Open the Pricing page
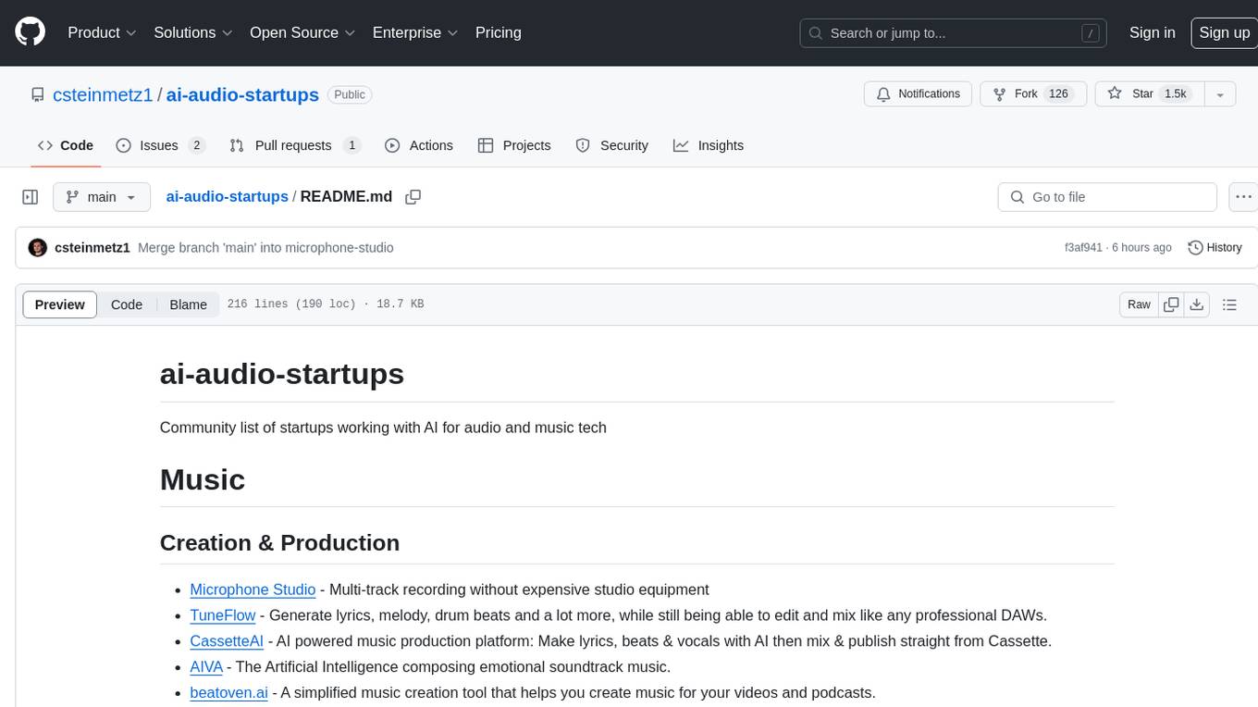Viewport: 1258px width, 707px height. click(x=499, y=32)
